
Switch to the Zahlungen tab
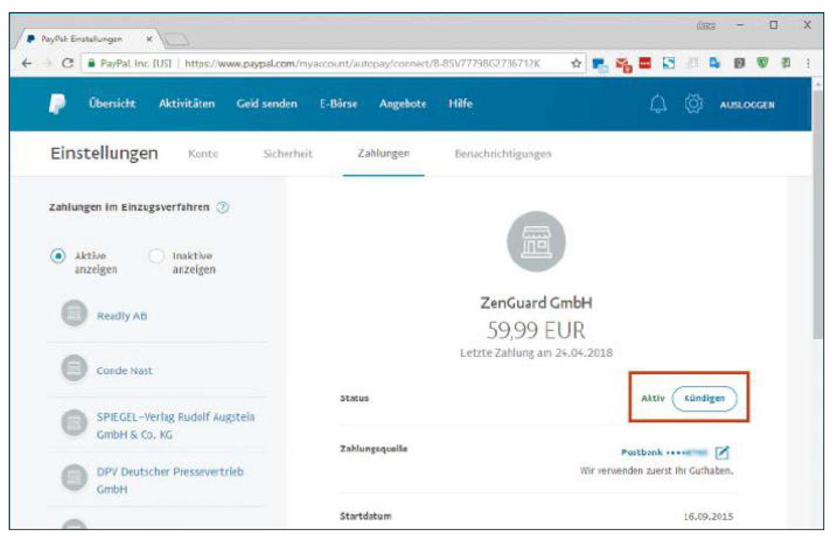(383, 154)
